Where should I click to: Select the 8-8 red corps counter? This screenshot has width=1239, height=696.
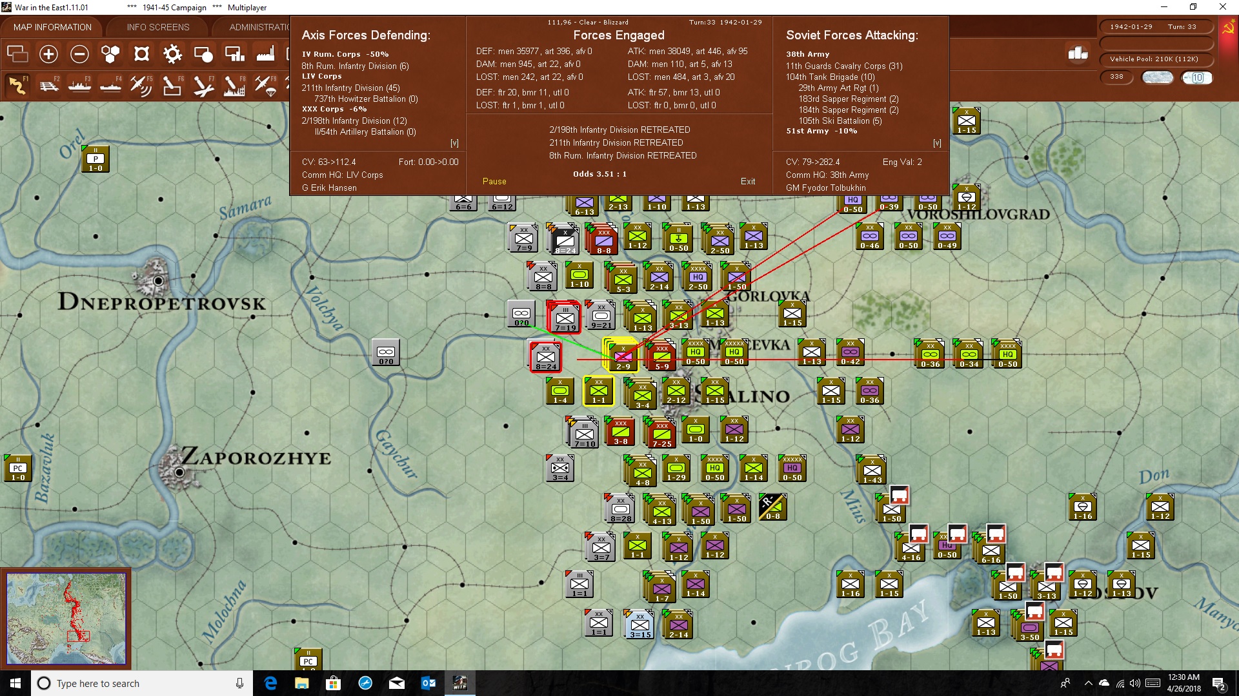click(x=603, y=240)
